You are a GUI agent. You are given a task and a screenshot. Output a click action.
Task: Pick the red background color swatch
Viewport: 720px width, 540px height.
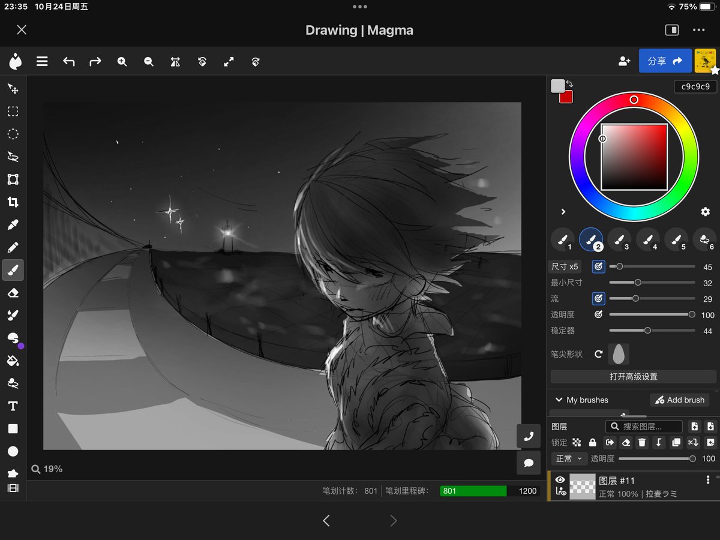[x=566, y=97]
